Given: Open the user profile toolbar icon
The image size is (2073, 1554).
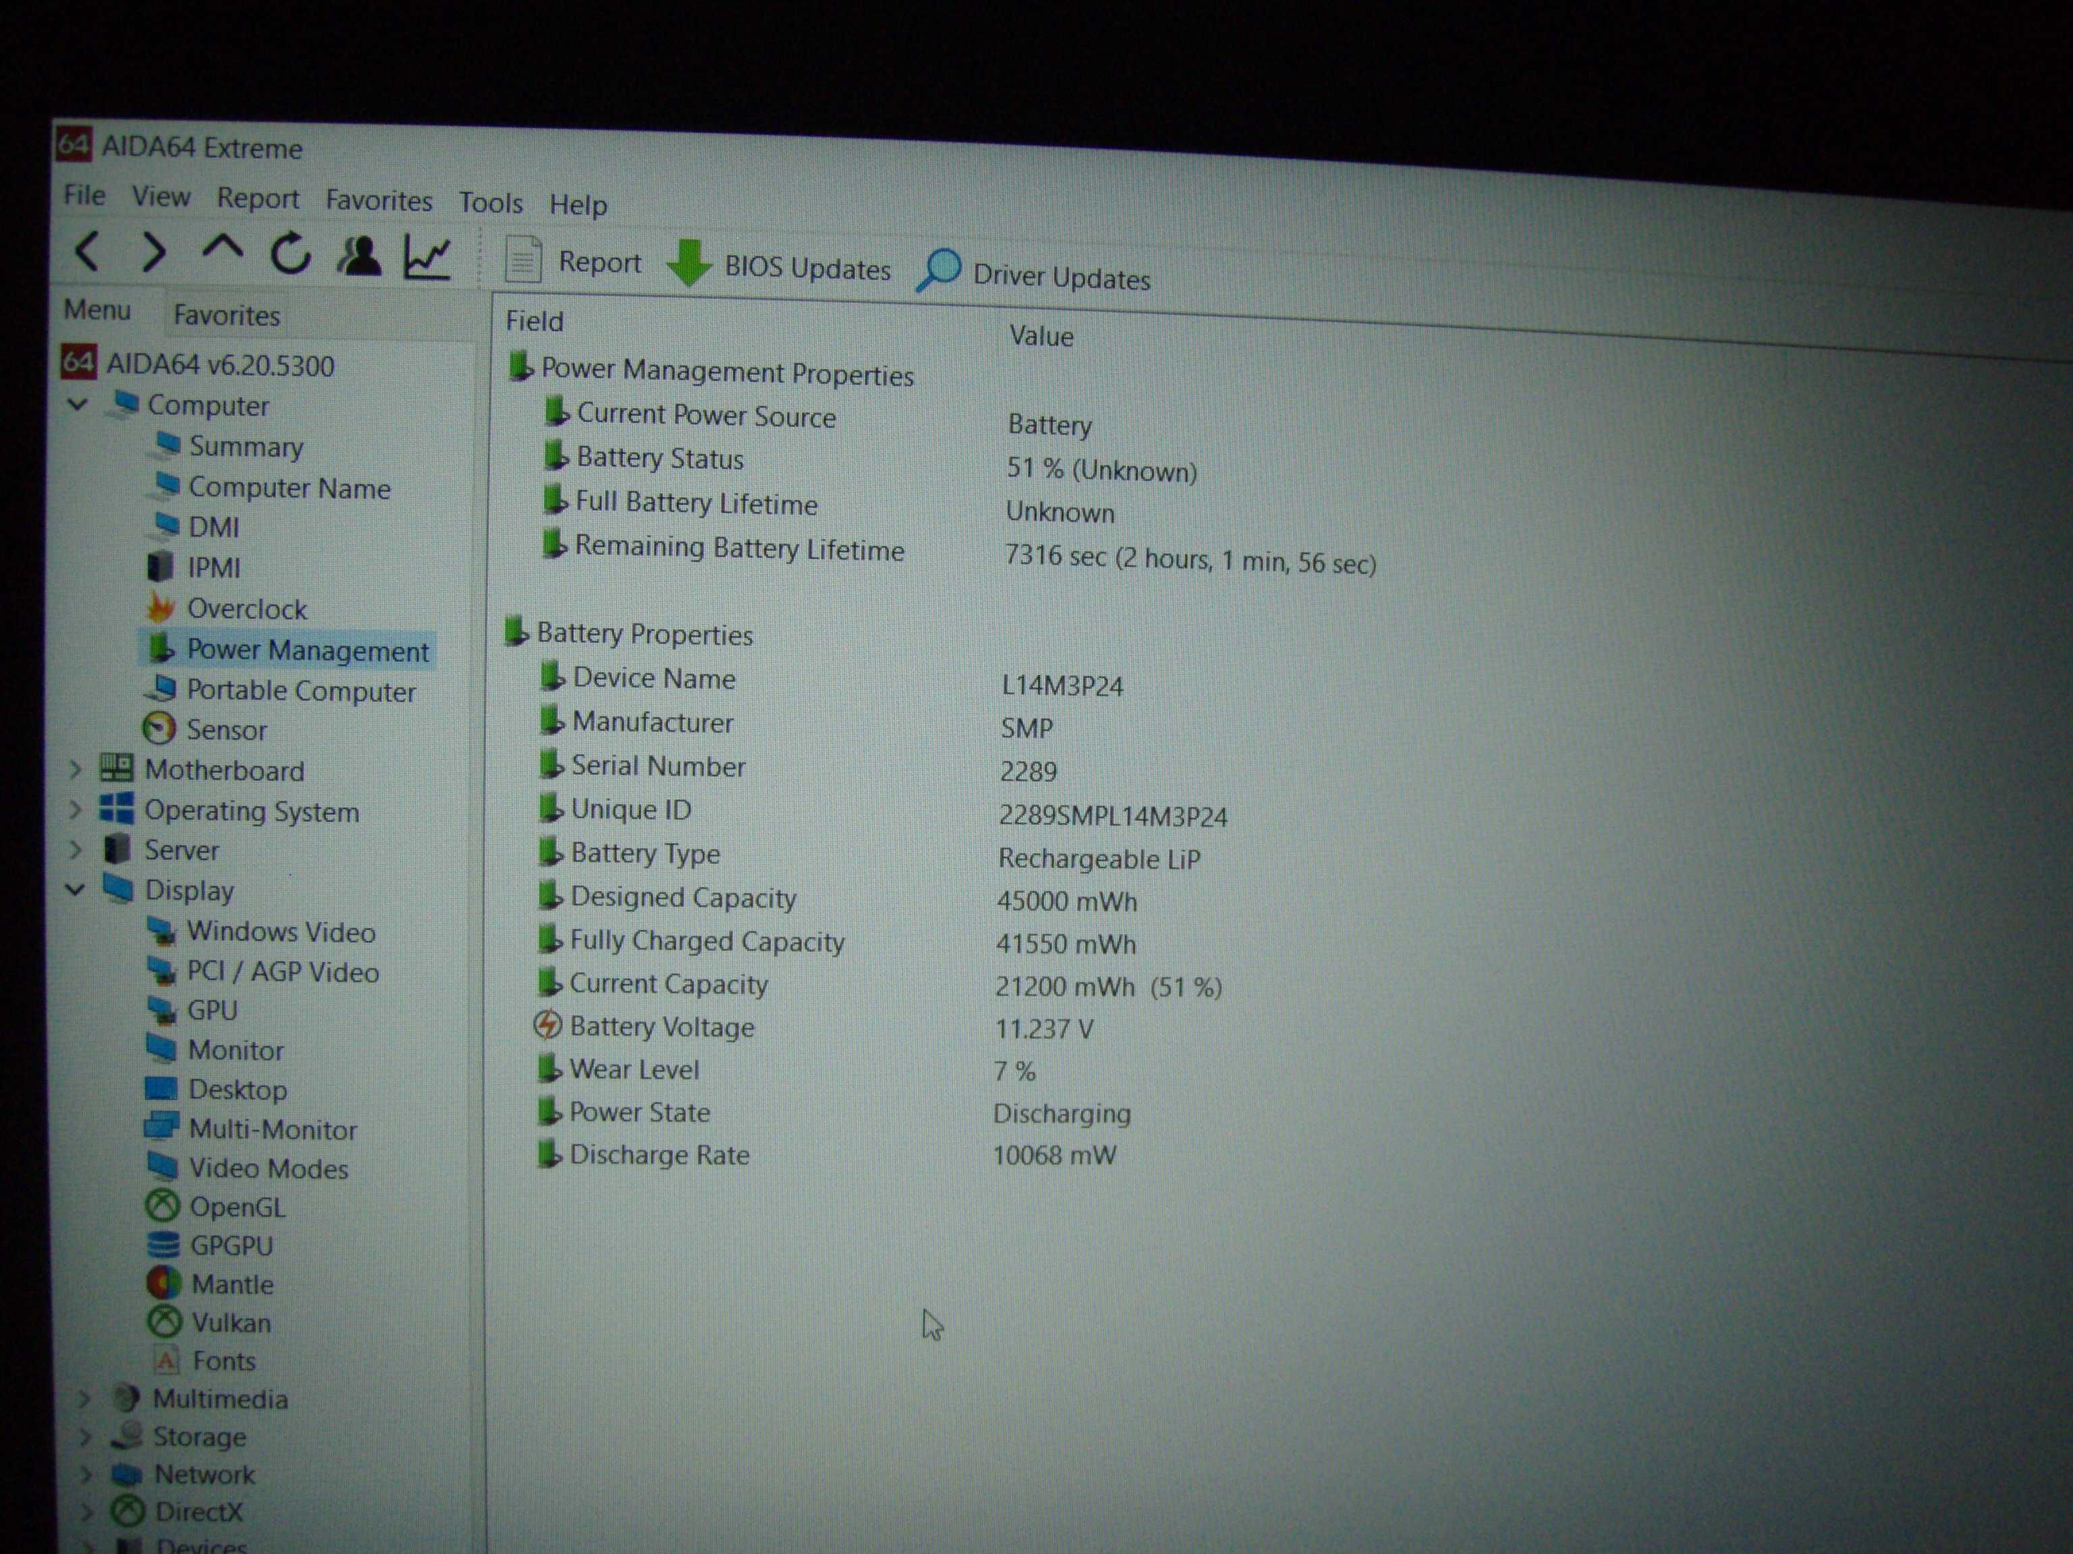Looking at the screenshot, I should [x=359, y=255].
